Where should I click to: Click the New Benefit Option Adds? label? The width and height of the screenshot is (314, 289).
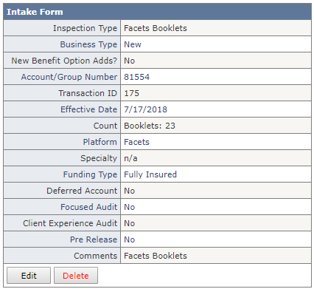pyautogui.click(x=64, y=61)
